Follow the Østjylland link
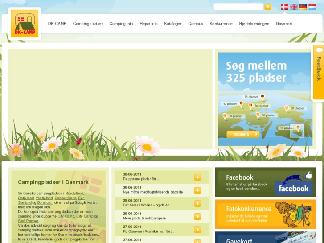Screen dimensions: 324x243 point(25,198)
